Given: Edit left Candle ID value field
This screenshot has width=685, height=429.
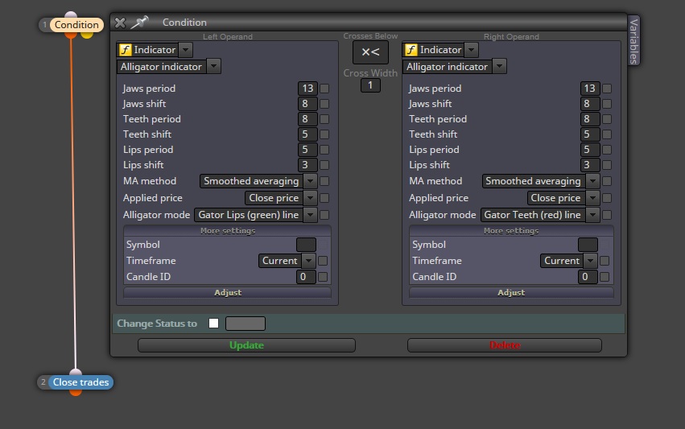Looking at the screenshot, I should pyautogui.click(x=306, y=277).
